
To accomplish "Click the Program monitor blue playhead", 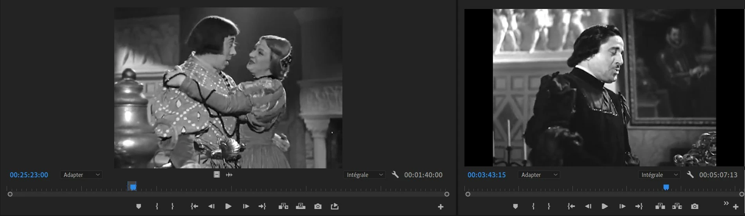I will pyautogui.click(x=666, y=187).
